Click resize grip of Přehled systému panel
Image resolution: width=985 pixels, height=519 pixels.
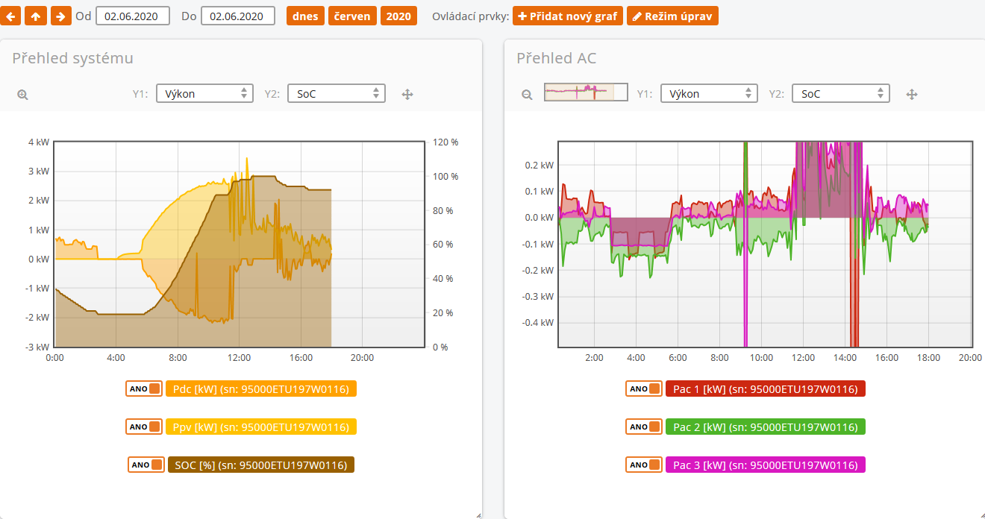pyautogui.click(x=478, y=514)
